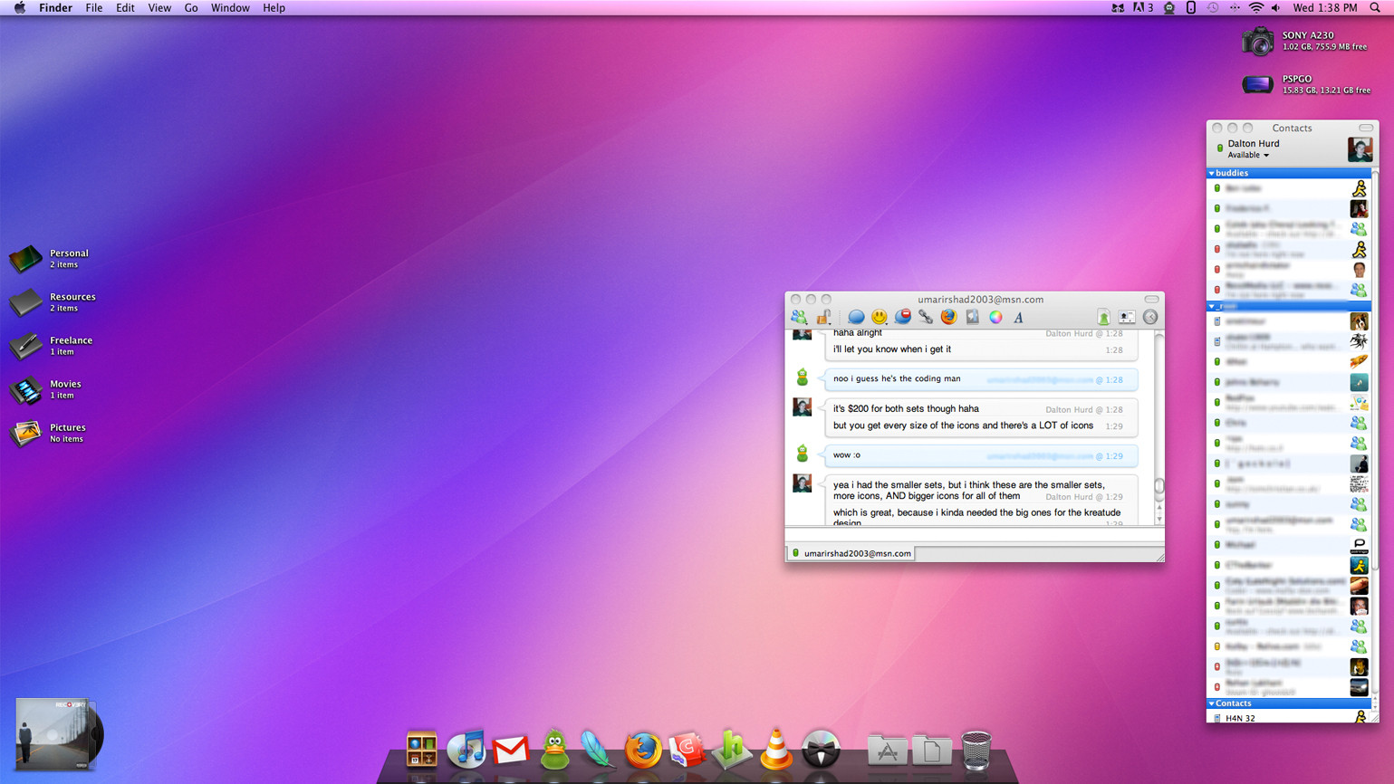The image size is (1394, 784).
Task: Open the Personal folder on desktop
Action: (x=25, y=259)
